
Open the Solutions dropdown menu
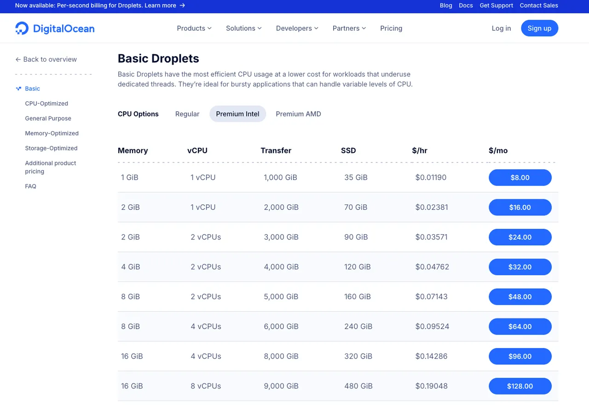[243, 28]
